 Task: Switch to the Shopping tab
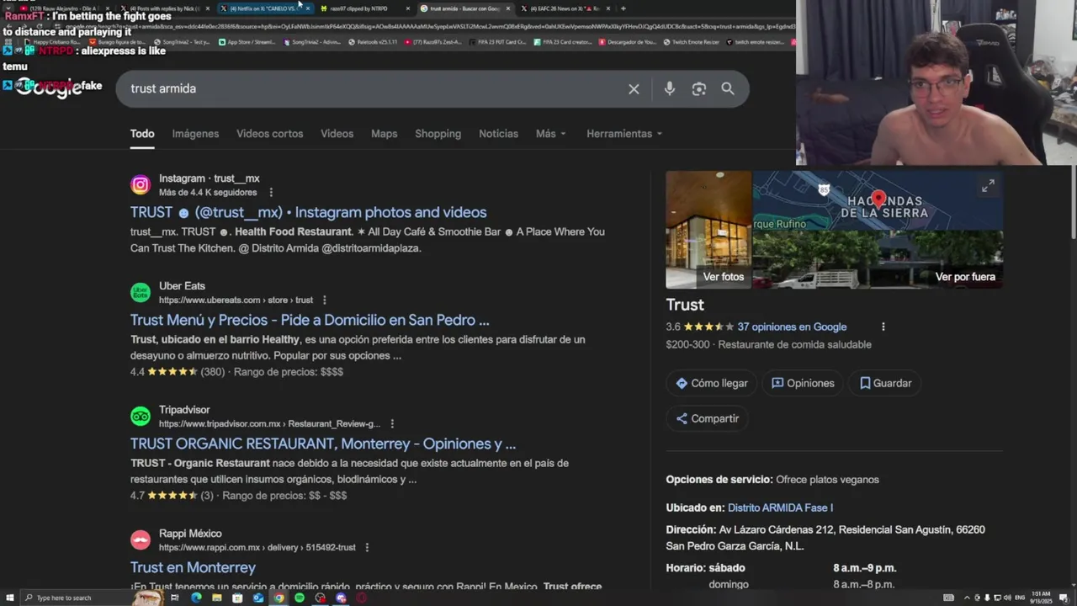click(x=438, y=134)
